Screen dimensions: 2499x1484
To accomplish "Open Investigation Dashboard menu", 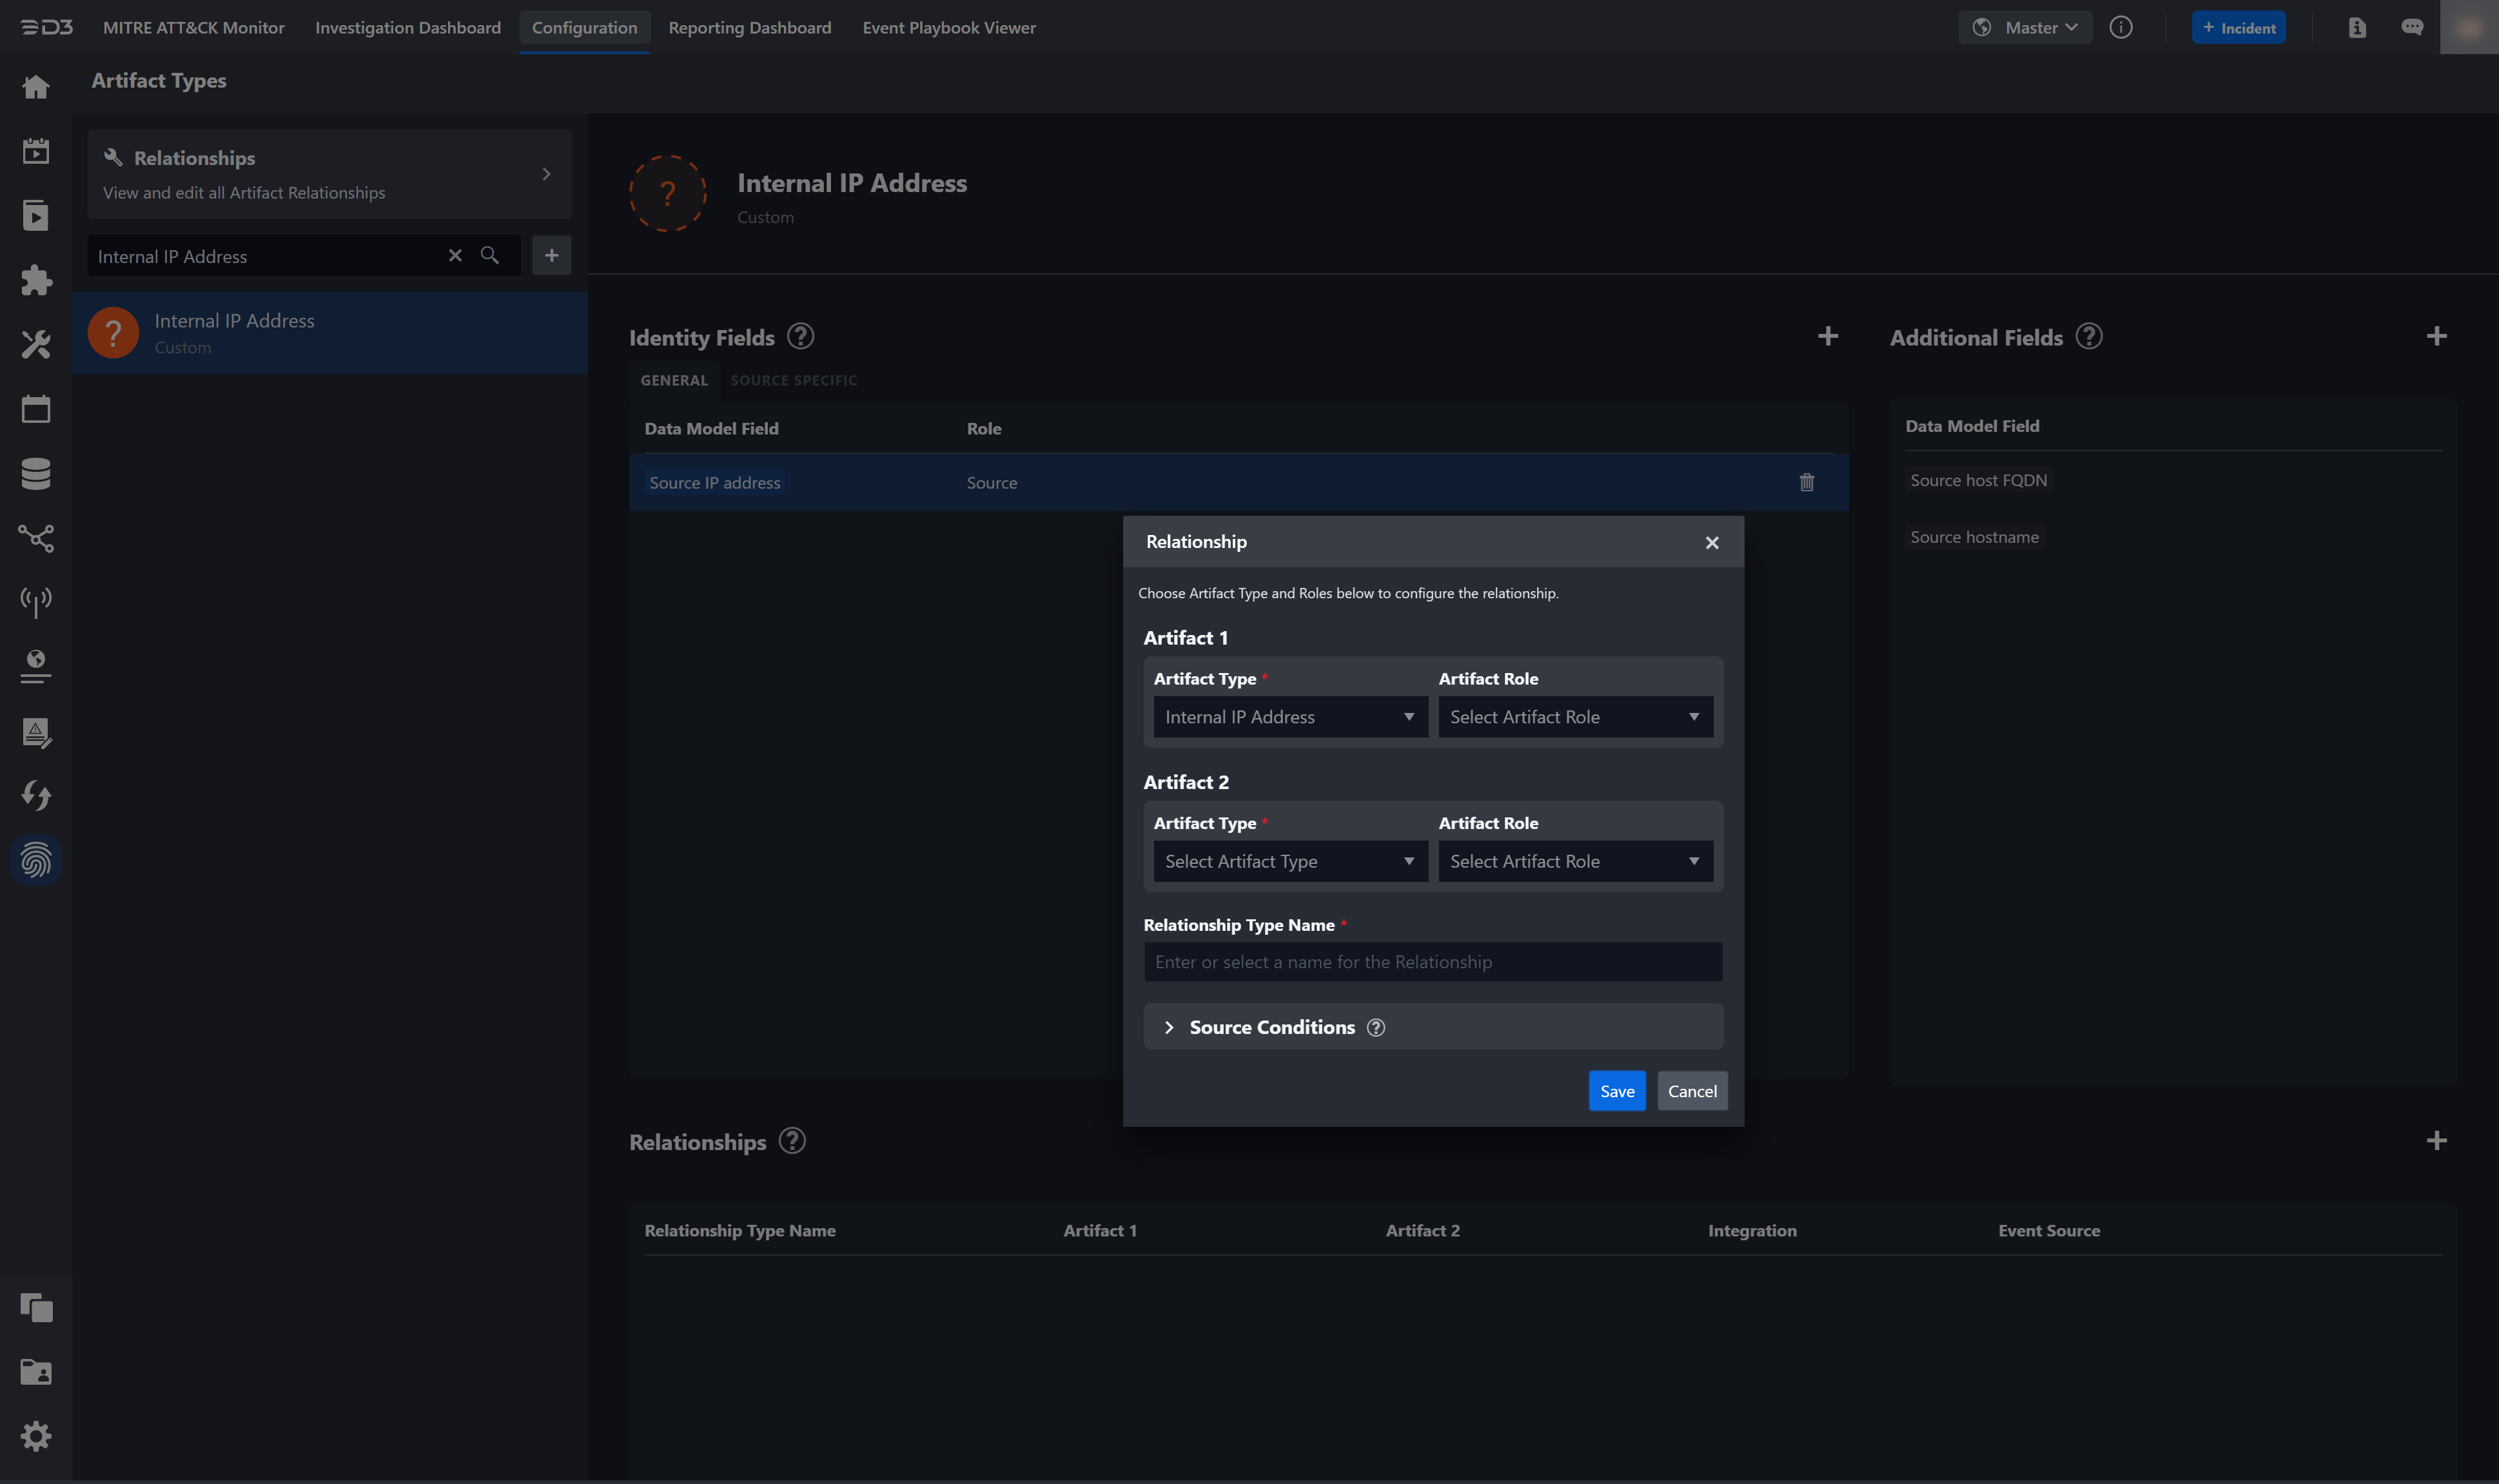I will pos(408,28).
